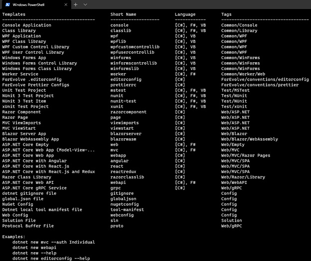Click the Unit Test Project template name
The height and width of the screenshot is (261, 311).
click(x=24, y=90)
